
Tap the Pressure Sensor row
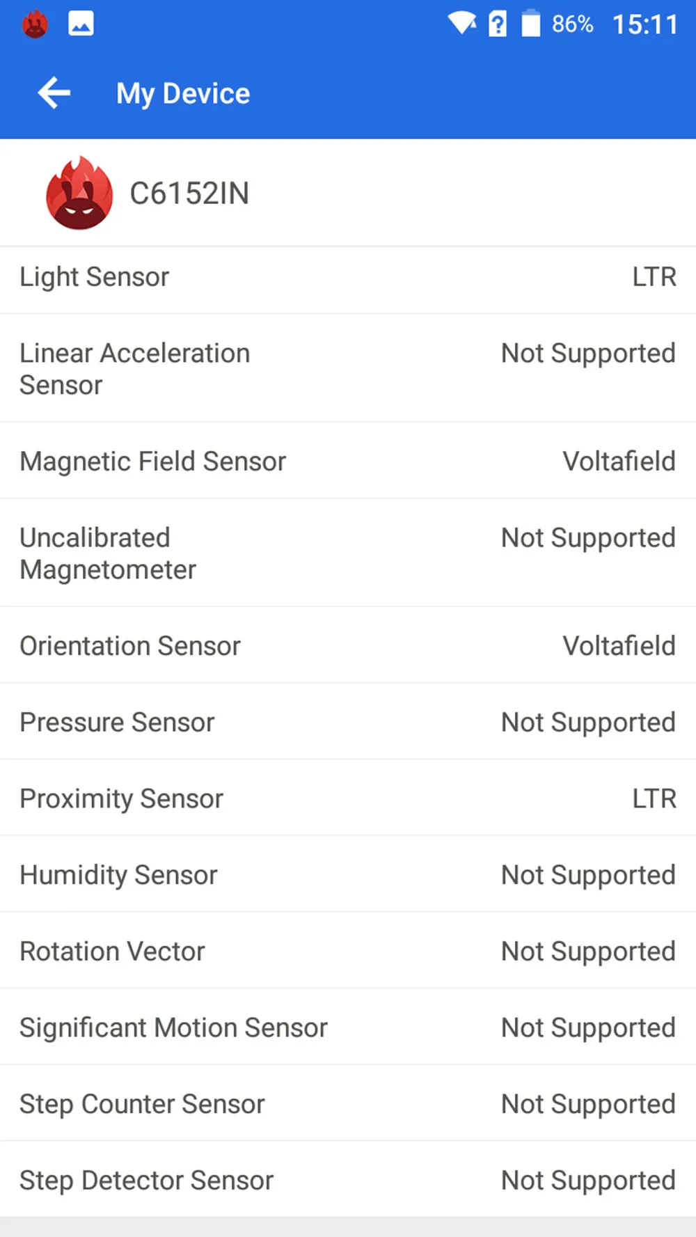click(348, 721)
